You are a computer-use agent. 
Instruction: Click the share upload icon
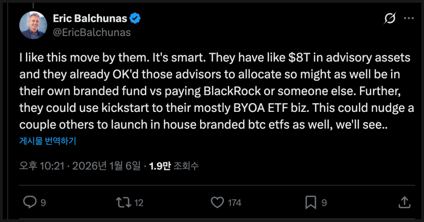[x=404, y=202]
